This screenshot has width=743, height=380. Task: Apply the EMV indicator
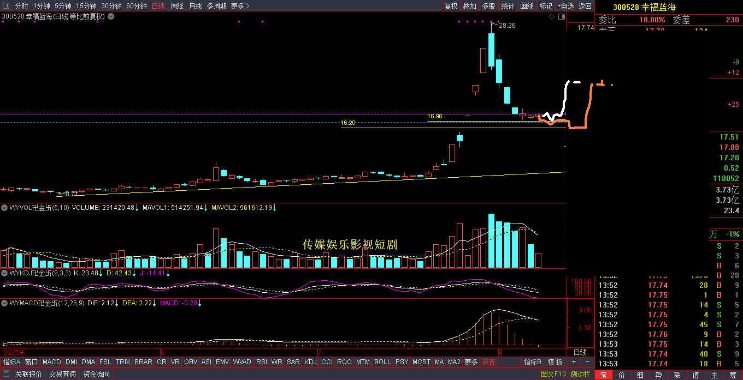pos(222,362)
